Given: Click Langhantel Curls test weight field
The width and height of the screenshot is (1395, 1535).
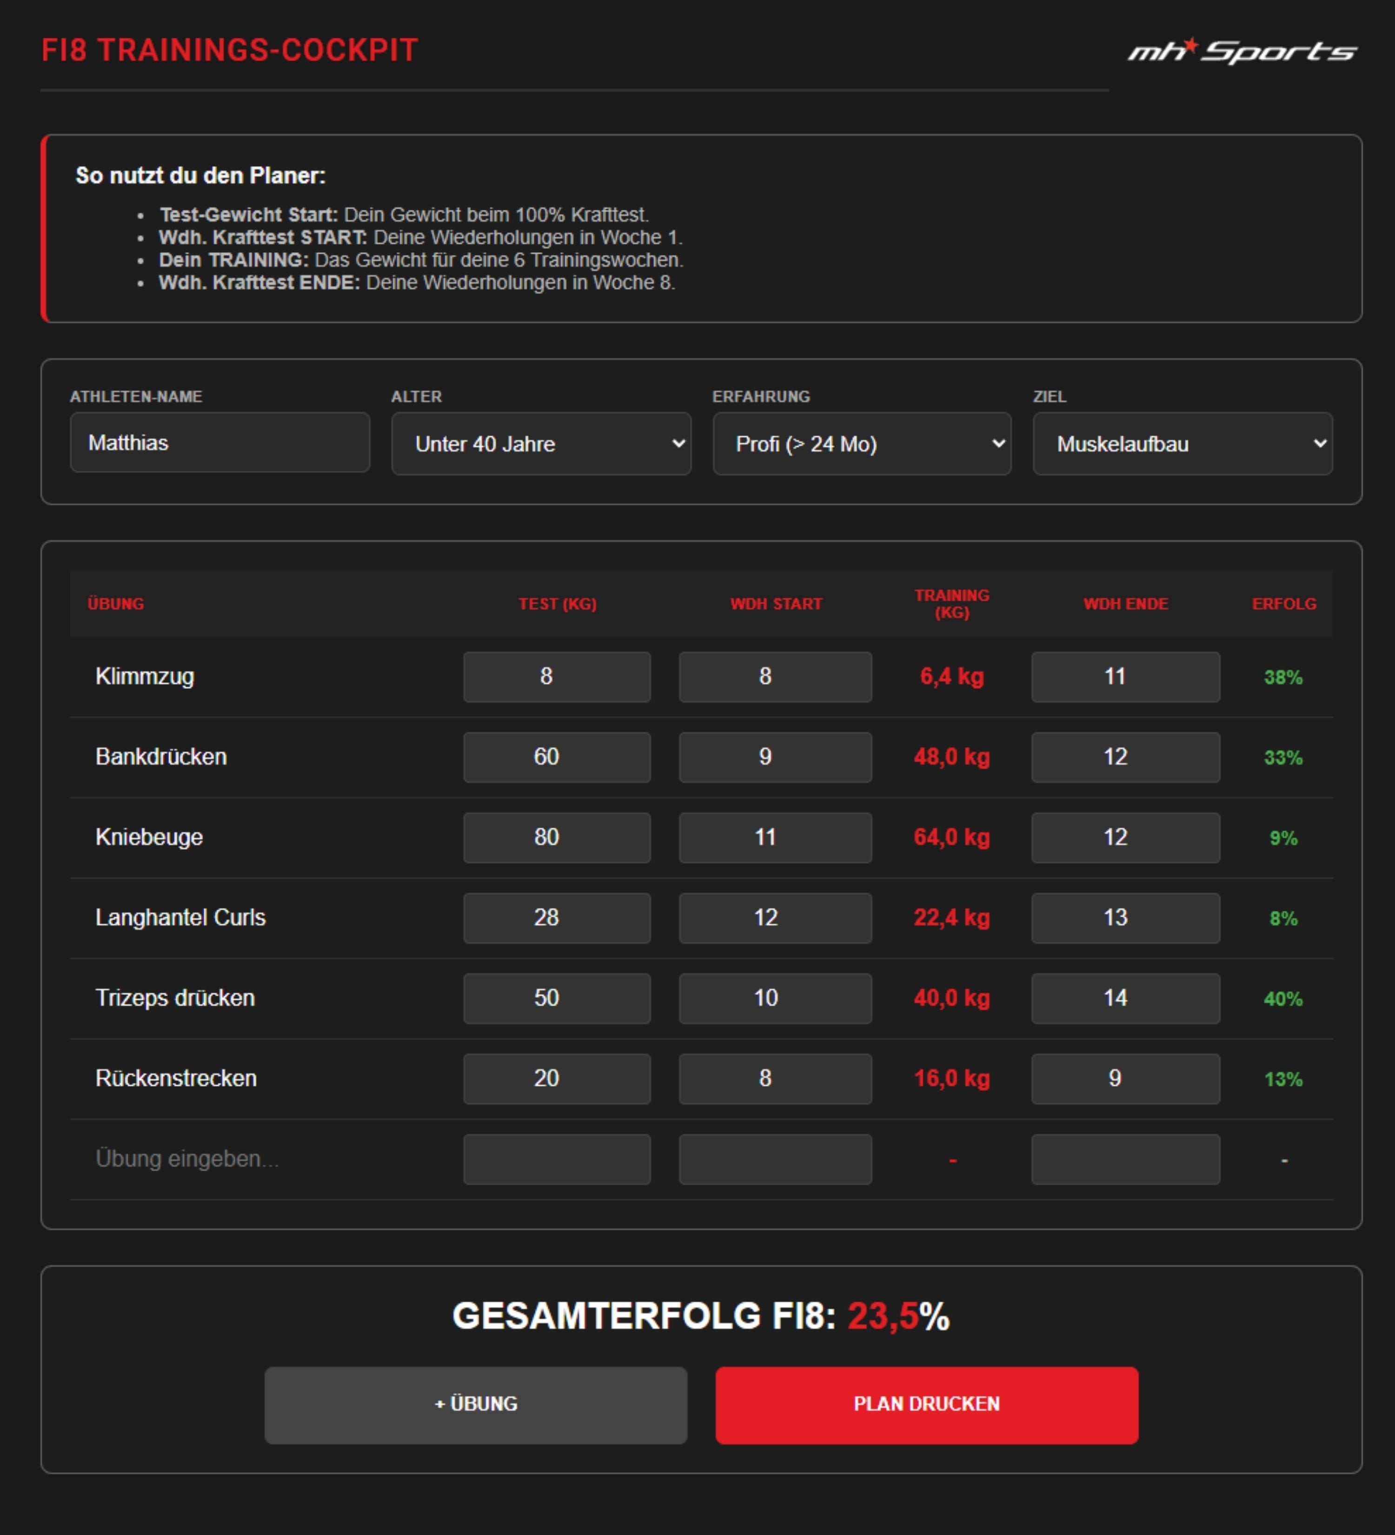Looking at the screenshot, I should pos(556,917).
